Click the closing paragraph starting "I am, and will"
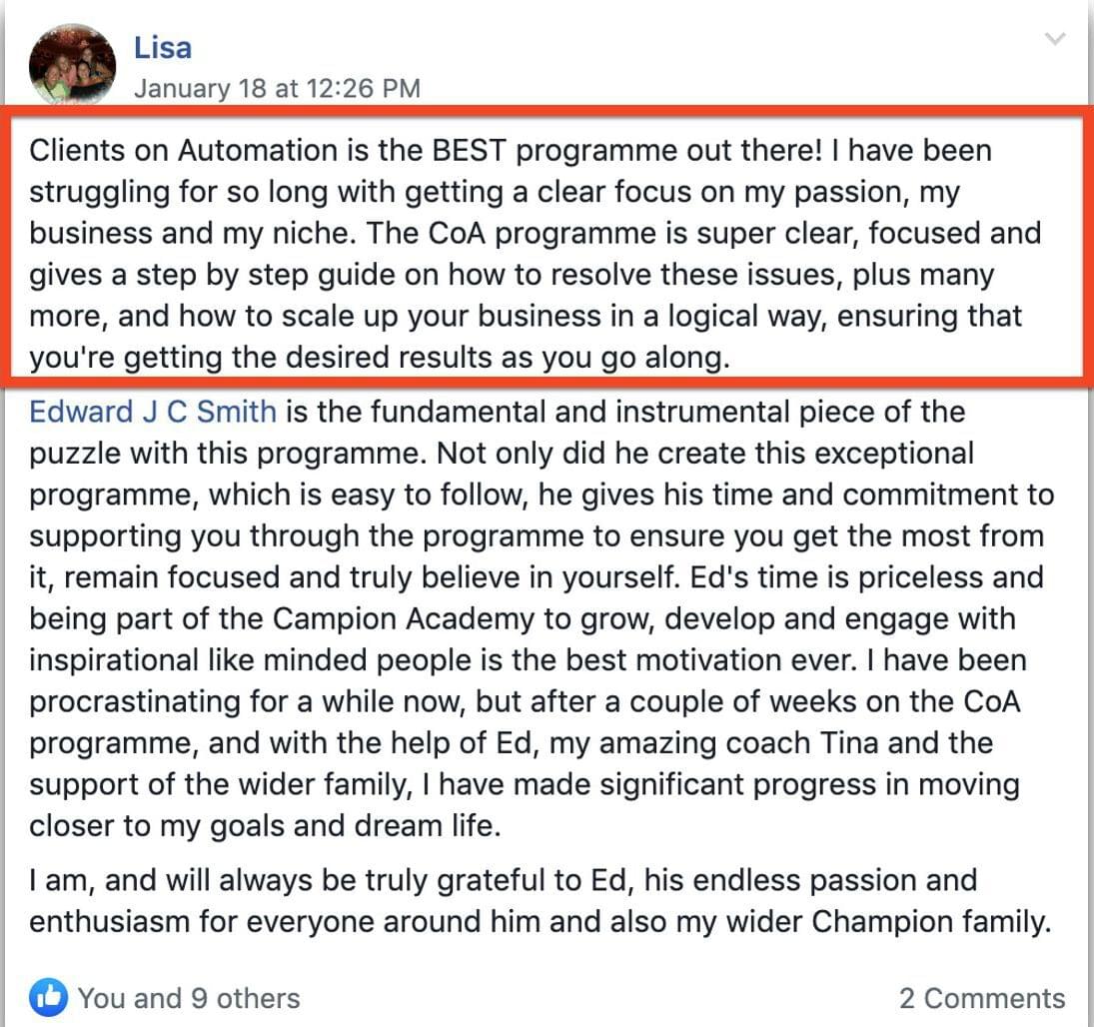Screen dimensions: 1094x1027 541,901
